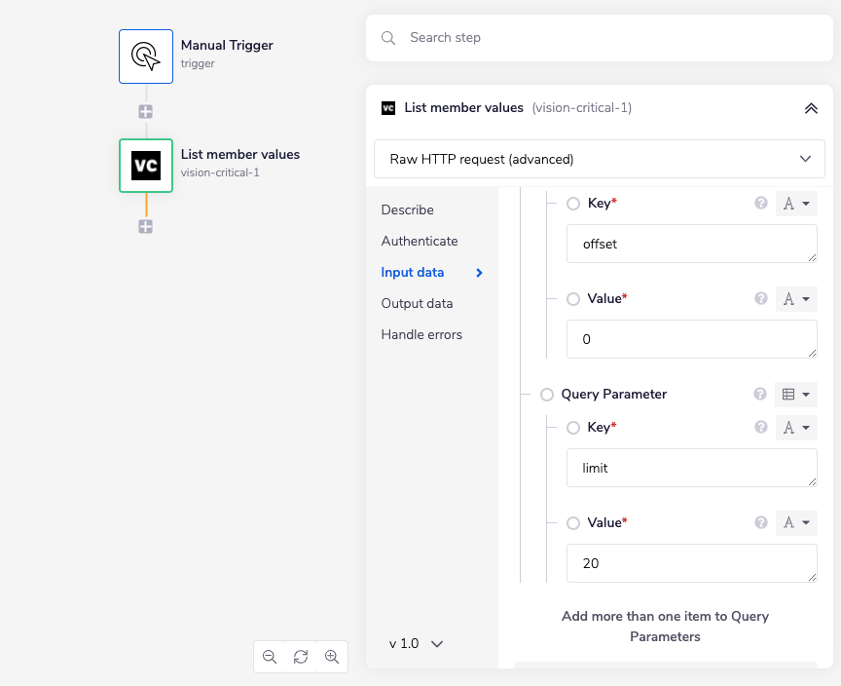841x686 pixels.
Task: Click the plus connector between trigger and step
Action: [145, 112]
